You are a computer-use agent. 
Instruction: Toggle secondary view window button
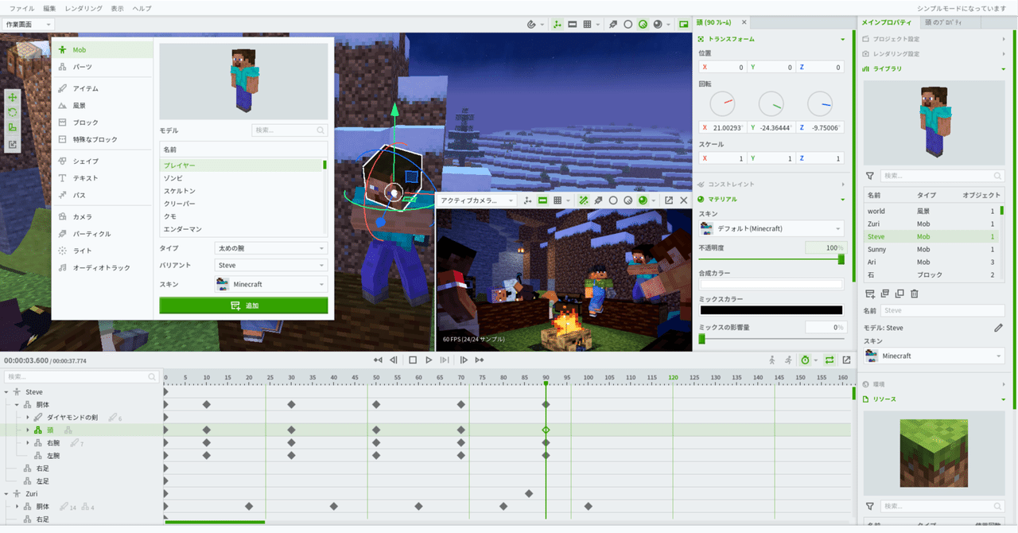[x=684, y=25]
